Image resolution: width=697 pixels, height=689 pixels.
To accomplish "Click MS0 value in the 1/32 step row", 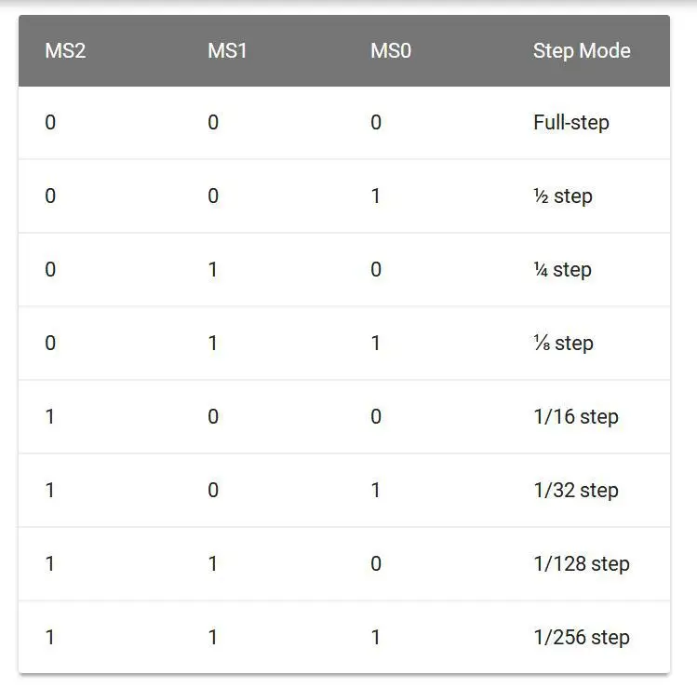I will (376, 490).
